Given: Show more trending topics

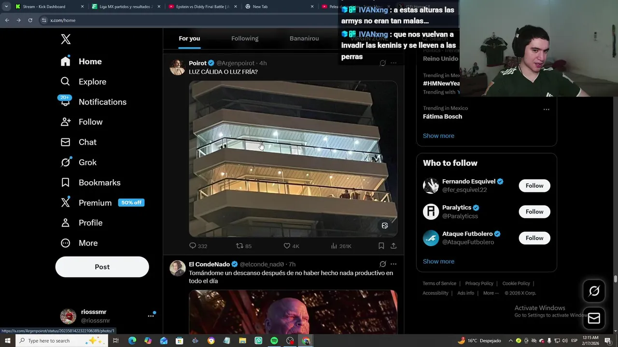Looking at the screenshot, I should coord(438,136).
